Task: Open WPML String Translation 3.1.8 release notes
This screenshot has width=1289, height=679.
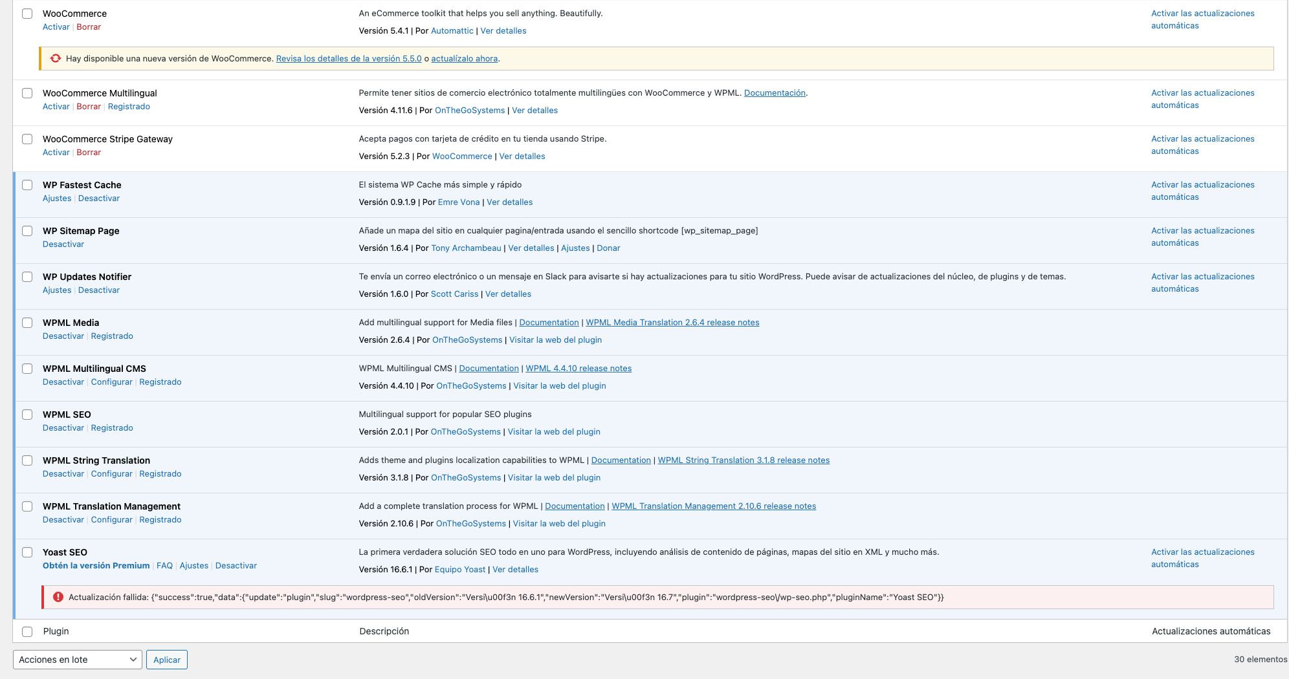Action: coord(744,460)
